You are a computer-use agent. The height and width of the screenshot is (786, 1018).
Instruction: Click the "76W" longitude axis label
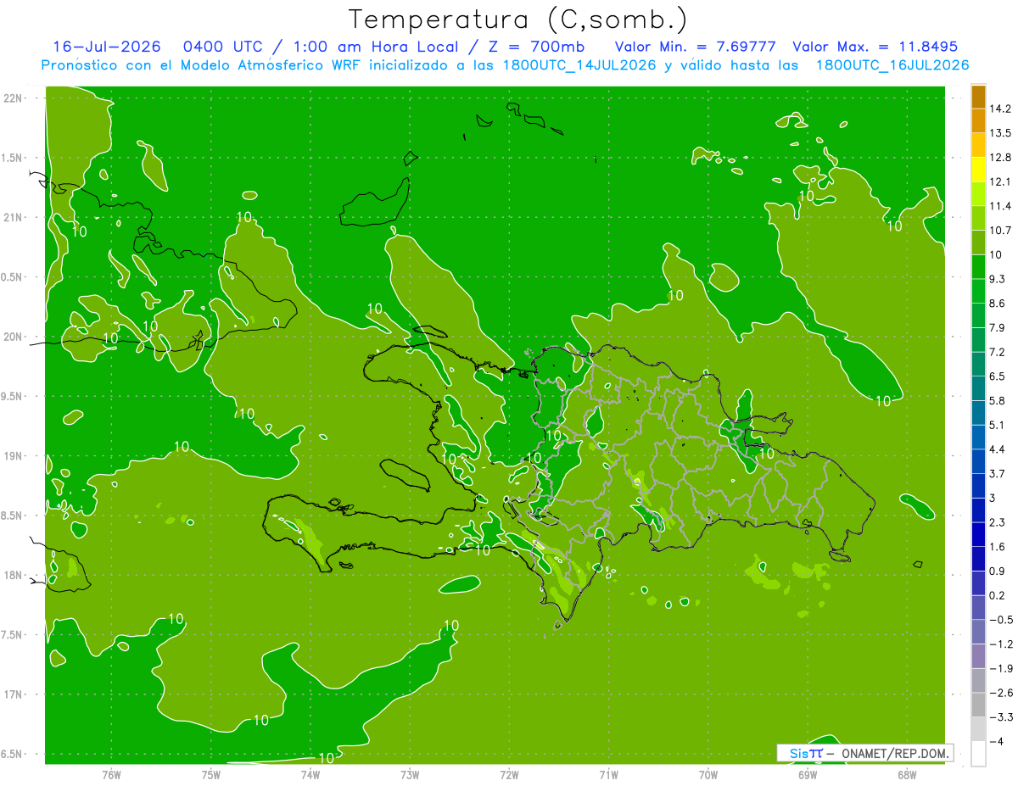[x=111, y=774]
